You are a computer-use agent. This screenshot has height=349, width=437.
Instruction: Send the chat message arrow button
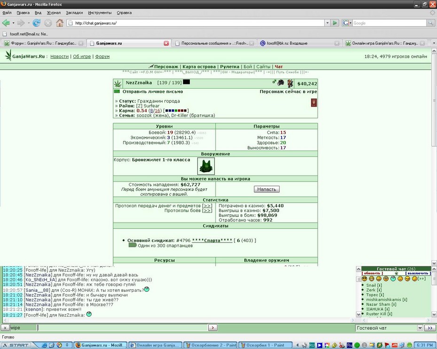click(x=213, y=327)
